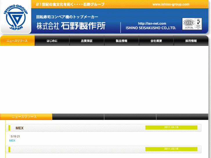The height and width of the screenshot is (158, 211).
Task: Select the 製品情報 menu tab
Action: 122,41
